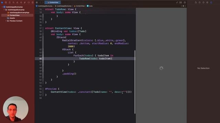Click '.padding()' on line 50

point(69,74)
